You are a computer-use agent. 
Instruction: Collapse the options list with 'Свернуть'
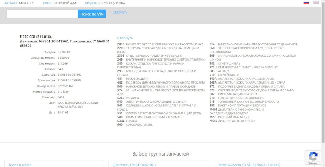click(125, 38)
